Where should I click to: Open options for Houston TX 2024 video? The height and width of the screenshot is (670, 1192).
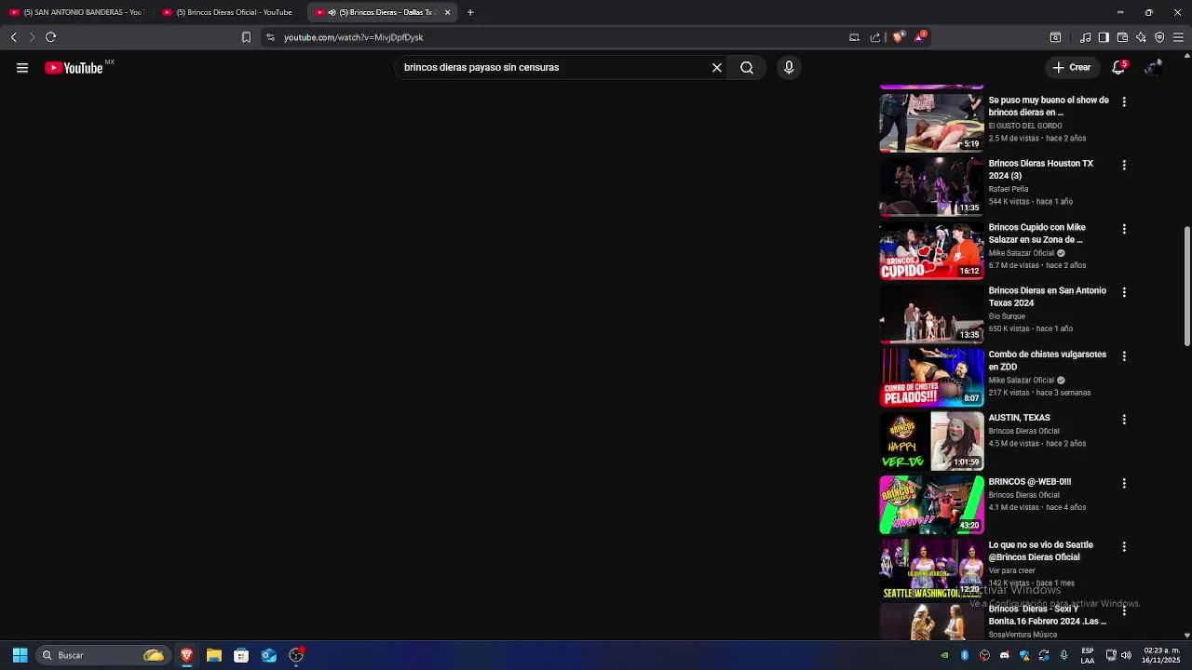[x=1124, y=165]
